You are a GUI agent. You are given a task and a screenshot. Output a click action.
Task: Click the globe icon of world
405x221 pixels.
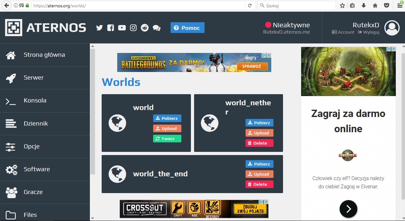pyautogui.click(x=118, y=123)
